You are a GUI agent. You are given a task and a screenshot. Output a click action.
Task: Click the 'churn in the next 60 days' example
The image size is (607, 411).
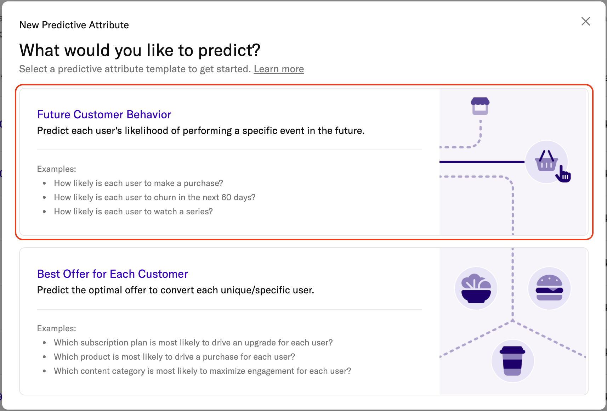[154, 197]
